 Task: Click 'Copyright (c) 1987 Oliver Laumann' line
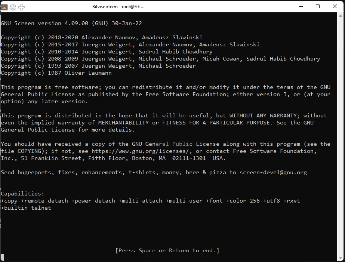pyautogui.click(x=56, y=73)
